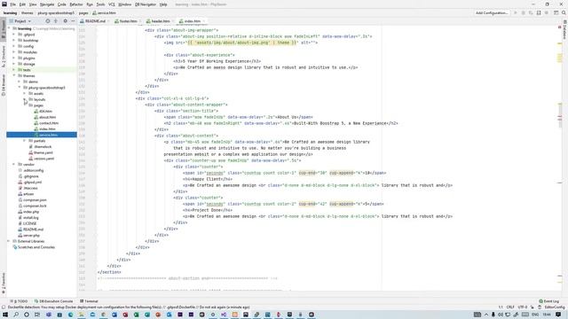The width and height of the screenshot is (568, 319).
Task: Open the Event Log
Action: 549,301
